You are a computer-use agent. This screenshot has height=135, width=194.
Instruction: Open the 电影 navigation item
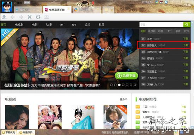pyautogui.click(x=35, y=24)
